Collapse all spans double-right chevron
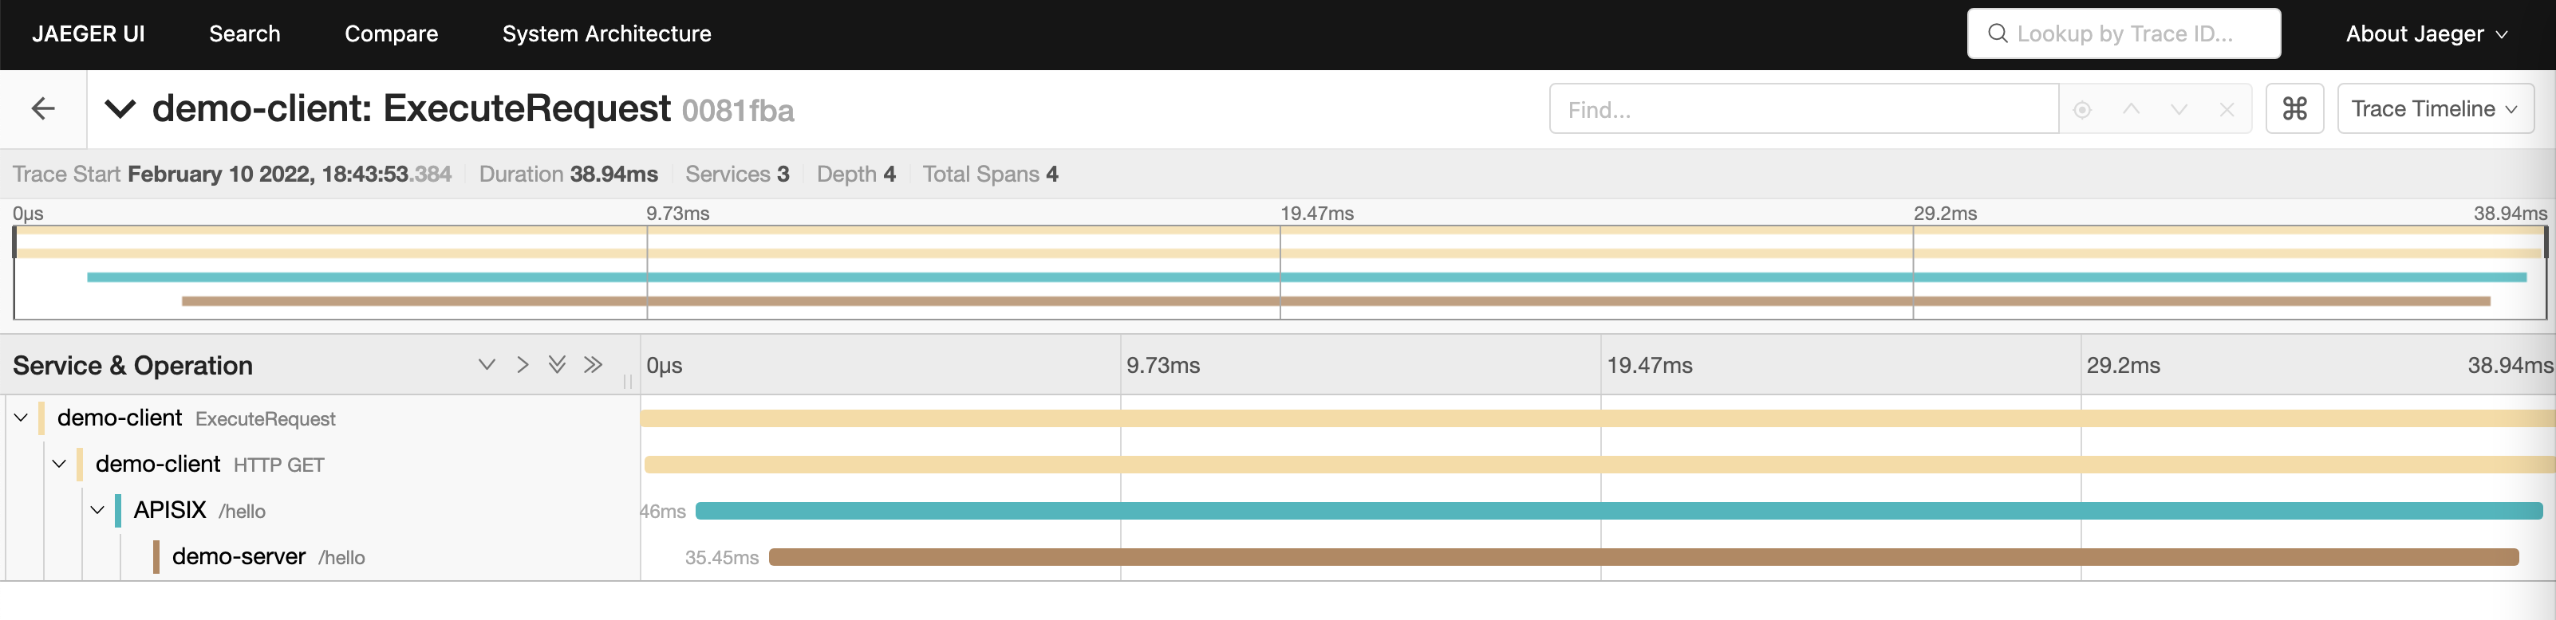This screenshot has height=620, width=2556. point(594,364)
